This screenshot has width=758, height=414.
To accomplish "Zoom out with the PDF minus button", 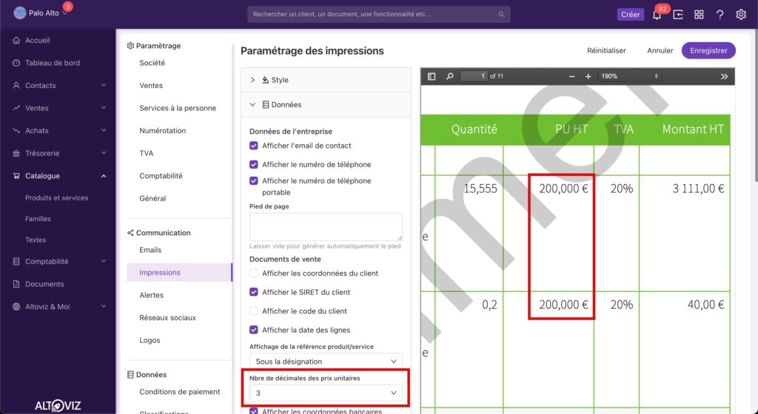I will pos(571,76).
